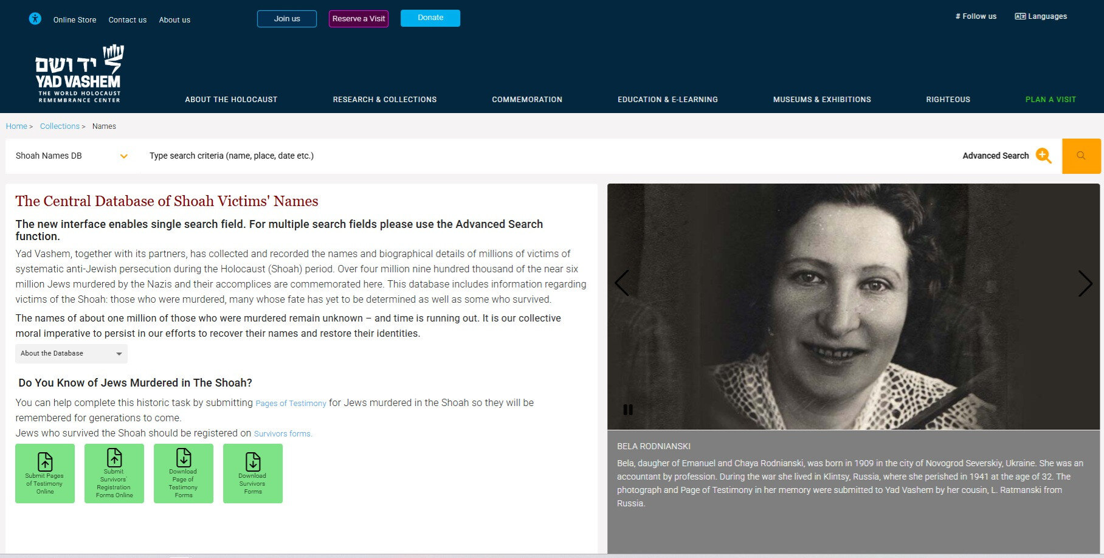Open Research & Collections menu
Image resolution: width=1104 pixels, height=558 pixels.
(x=384, y=100)
